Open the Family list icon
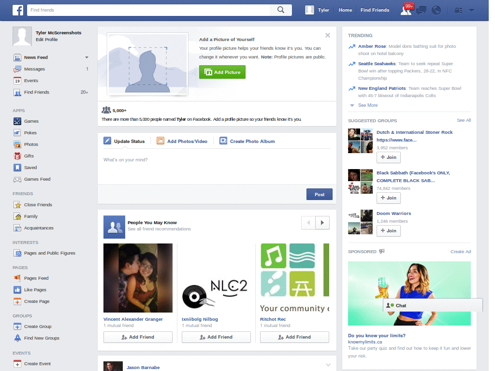Screen dimensions: 495x371 (x=17, y=216)
